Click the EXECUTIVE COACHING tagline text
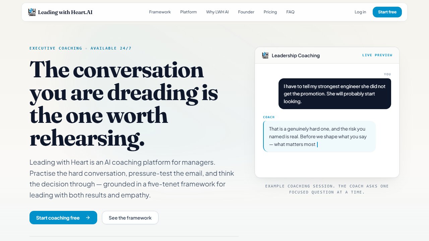 [56, 48]
